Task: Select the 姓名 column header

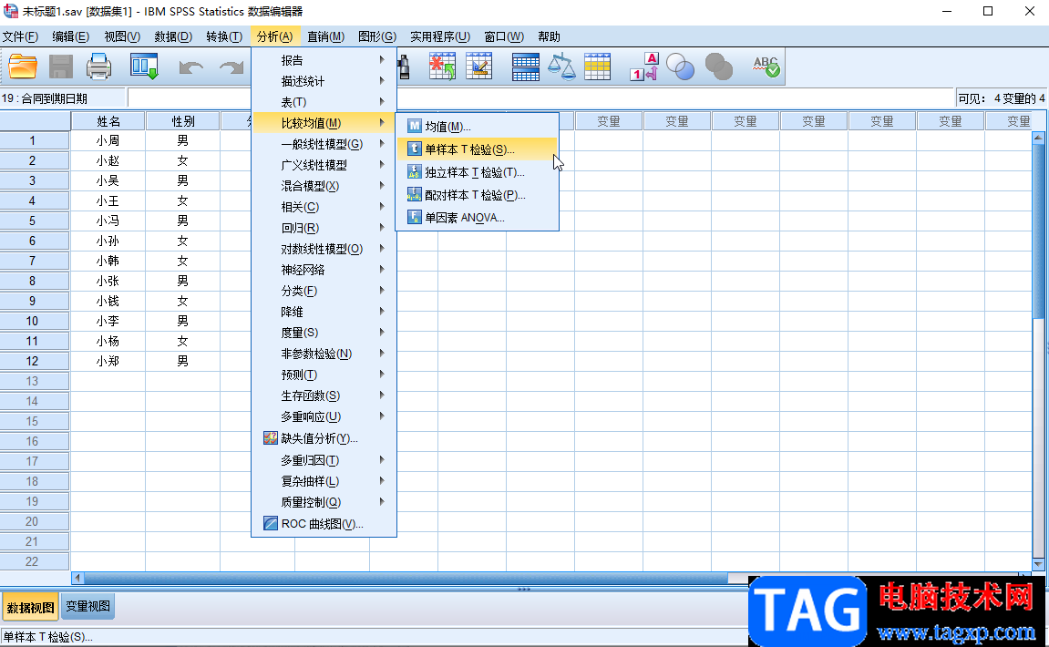Action: 108,121
